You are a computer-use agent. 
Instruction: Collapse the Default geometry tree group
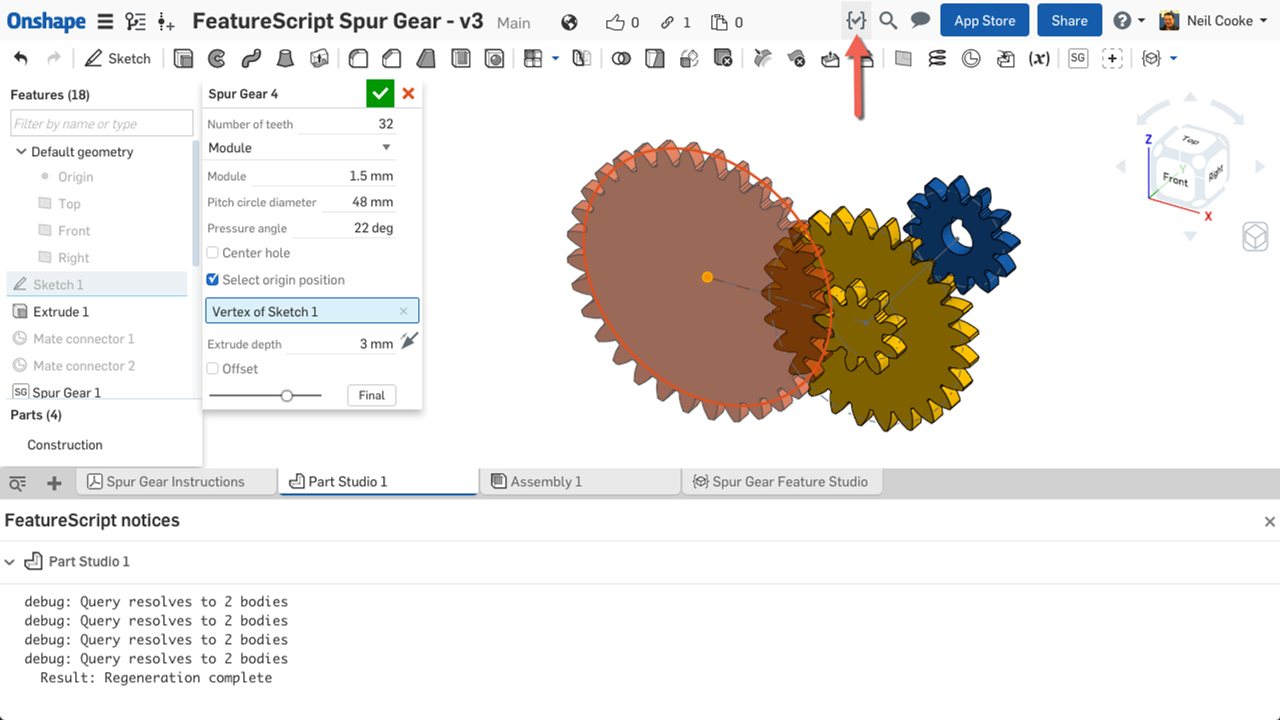[x=22, y=152]
